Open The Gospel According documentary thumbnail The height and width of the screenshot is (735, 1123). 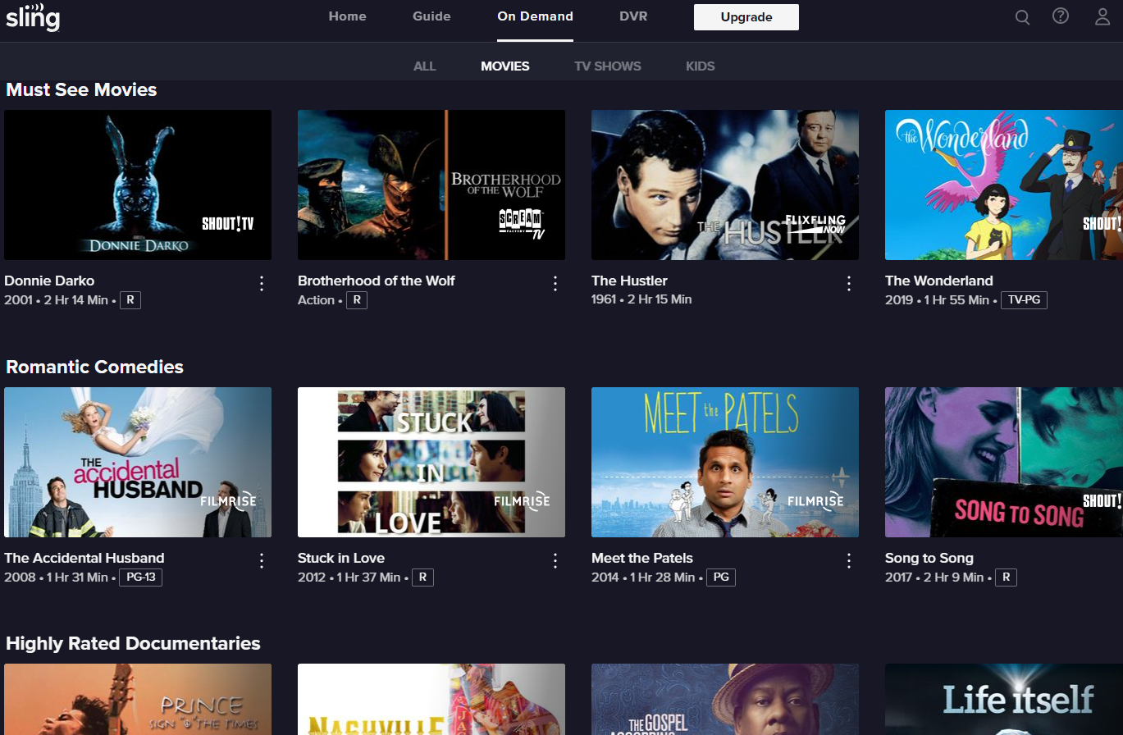tap(725, 700)
